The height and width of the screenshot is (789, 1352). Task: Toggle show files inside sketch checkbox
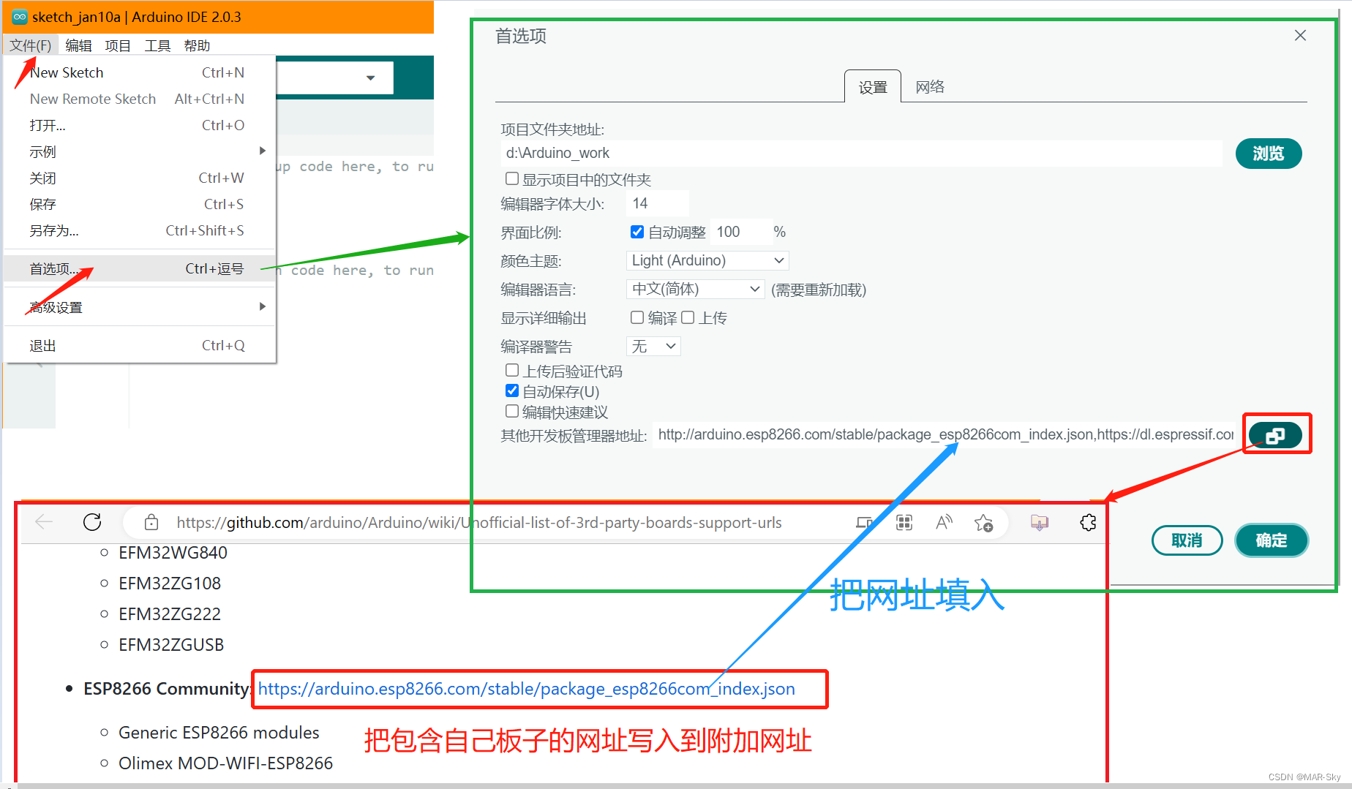(x=512, y=178)
